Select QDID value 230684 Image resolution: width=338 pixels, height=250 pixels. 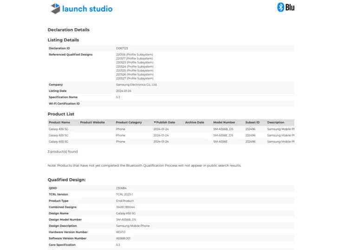(121, 188)
